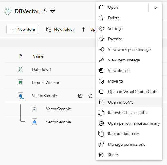Choose Open performance summary

coord(129,123)
